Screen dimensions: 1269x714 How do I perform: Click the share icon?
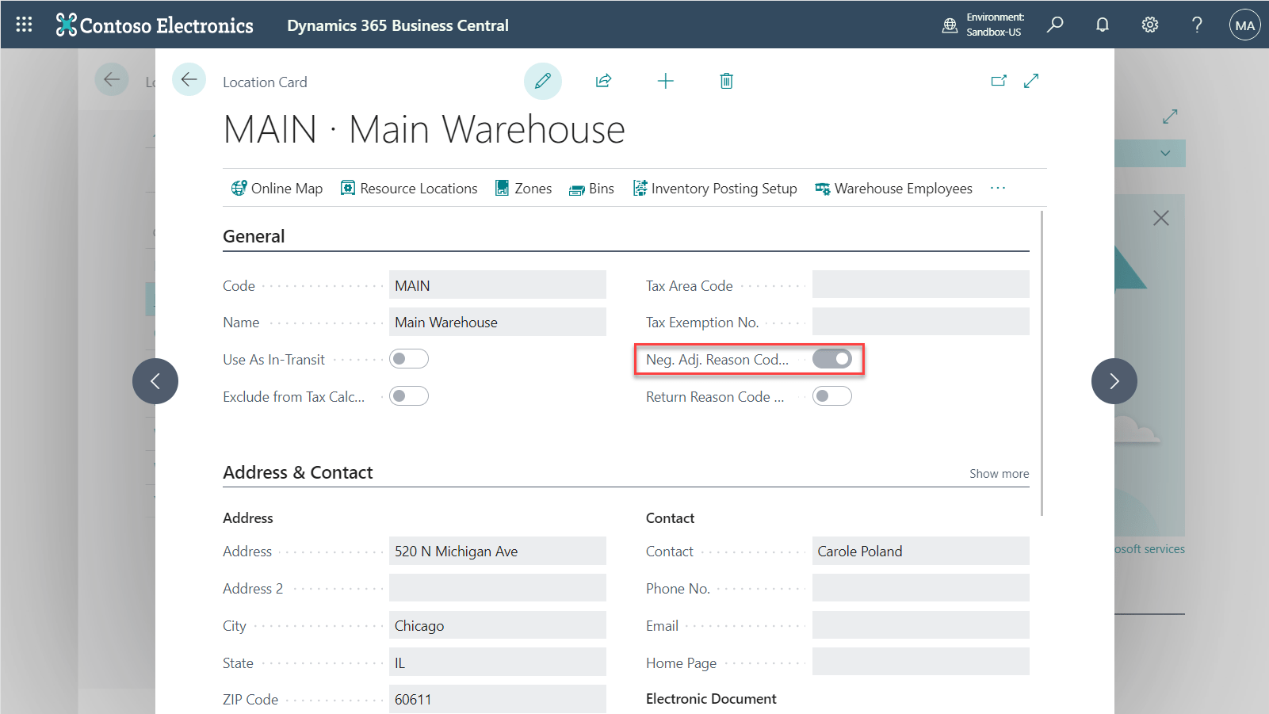click(604, 81)
